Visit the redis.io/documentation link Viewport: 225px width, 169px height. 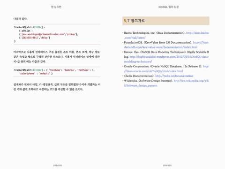174,76
